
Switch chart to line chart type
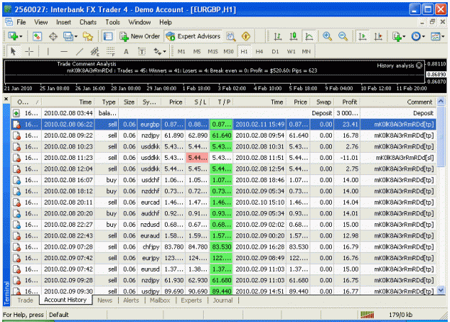tap(309, 36)
